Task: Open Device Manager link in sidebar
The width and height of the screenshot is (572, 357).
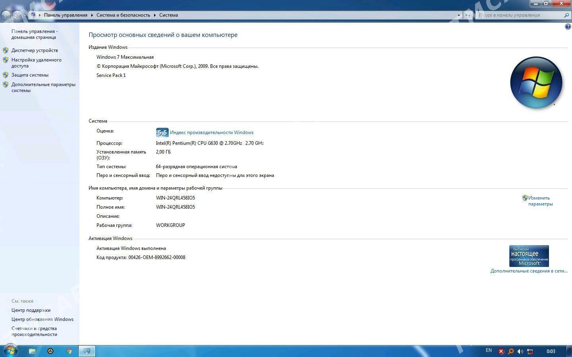Action: 35,50
